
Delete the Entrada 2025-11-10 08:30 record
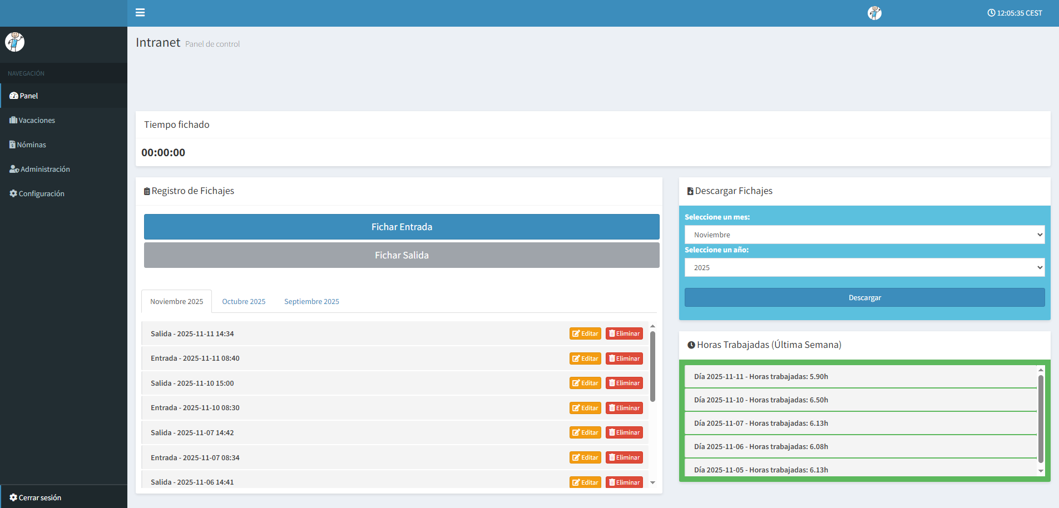point(624,408)
